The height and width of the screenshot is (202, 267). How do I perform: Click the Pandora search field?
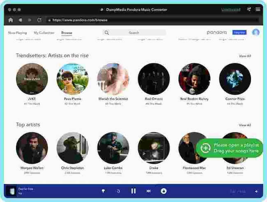pyautogui.click(x=134, y=32)
